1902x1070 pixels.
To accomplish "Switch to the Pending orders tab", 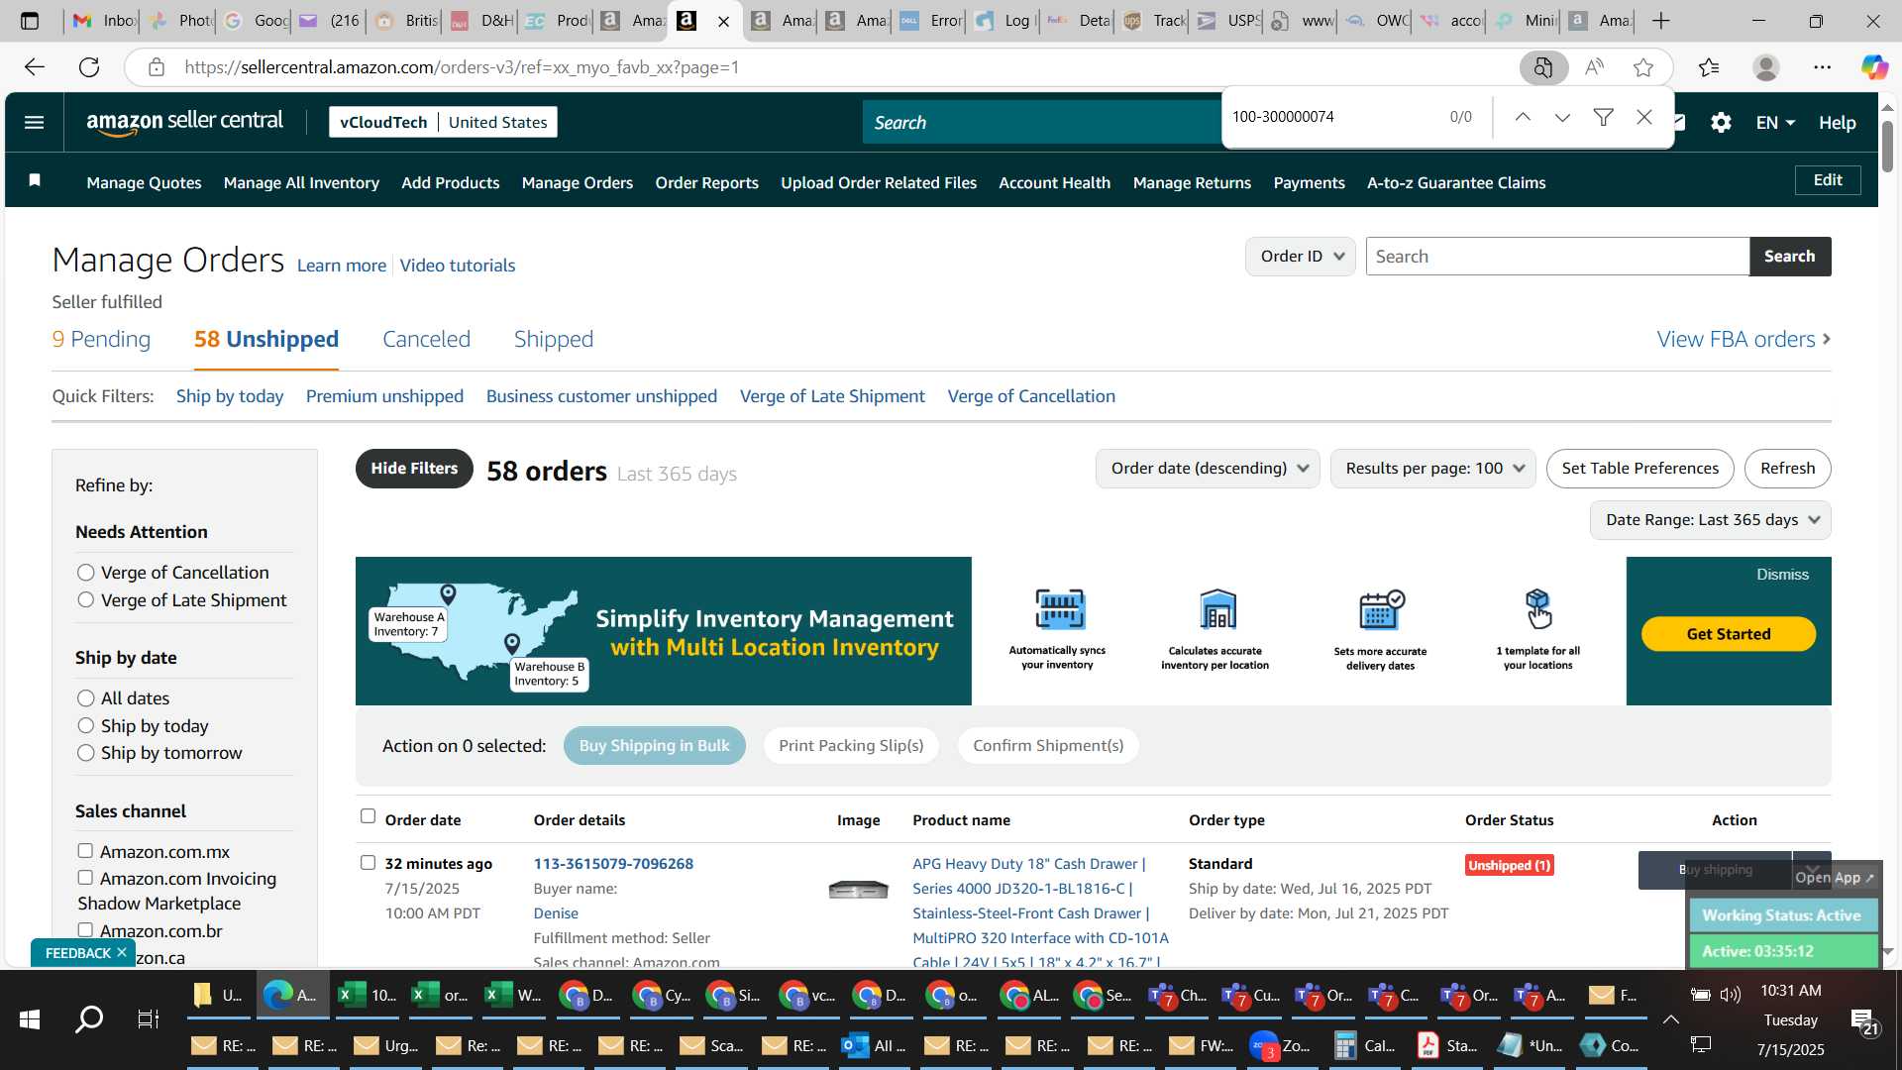I will click(x=101, y=339).
